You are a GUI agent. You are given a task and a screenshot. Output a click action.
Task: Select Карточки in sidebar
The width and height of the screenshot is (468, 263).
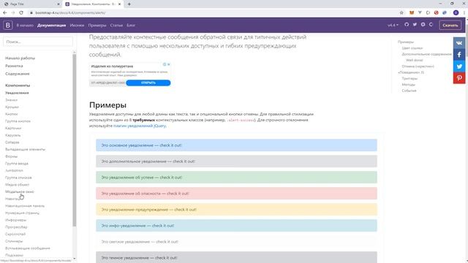coord(13,129)
